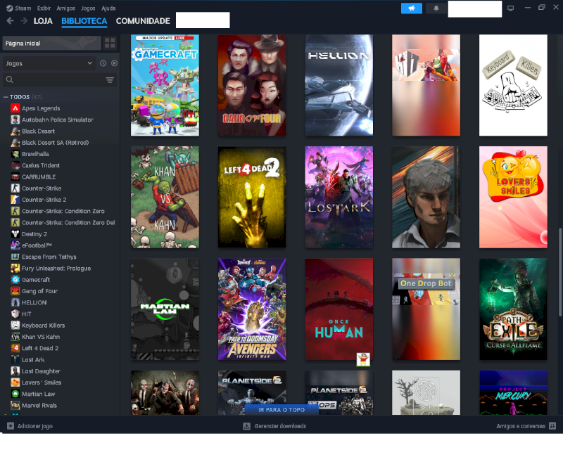The image size is (563, 450).
Task: Select Counter-Strike 2 in the list
Action: tap(44, 200)
